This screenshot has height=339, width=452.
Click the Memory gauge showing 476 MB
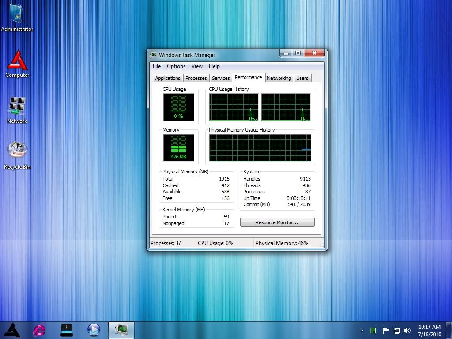point(178,147)
